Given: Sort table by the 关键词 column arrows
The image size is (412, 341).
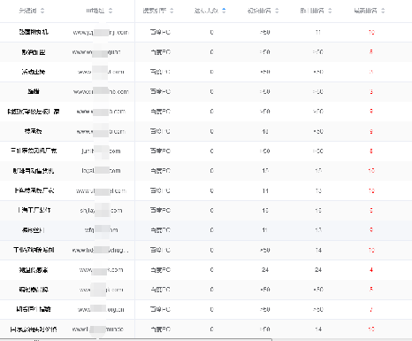Looking at the screenshot, I should tap(42, 11).
